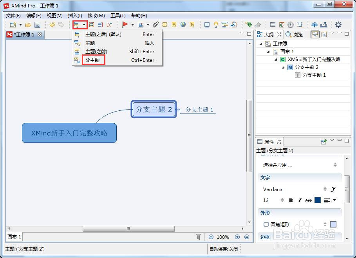Select the central topic XMind新手入门完整攻略
Screen dimensions: 356x258
click(x=69, y=133)
